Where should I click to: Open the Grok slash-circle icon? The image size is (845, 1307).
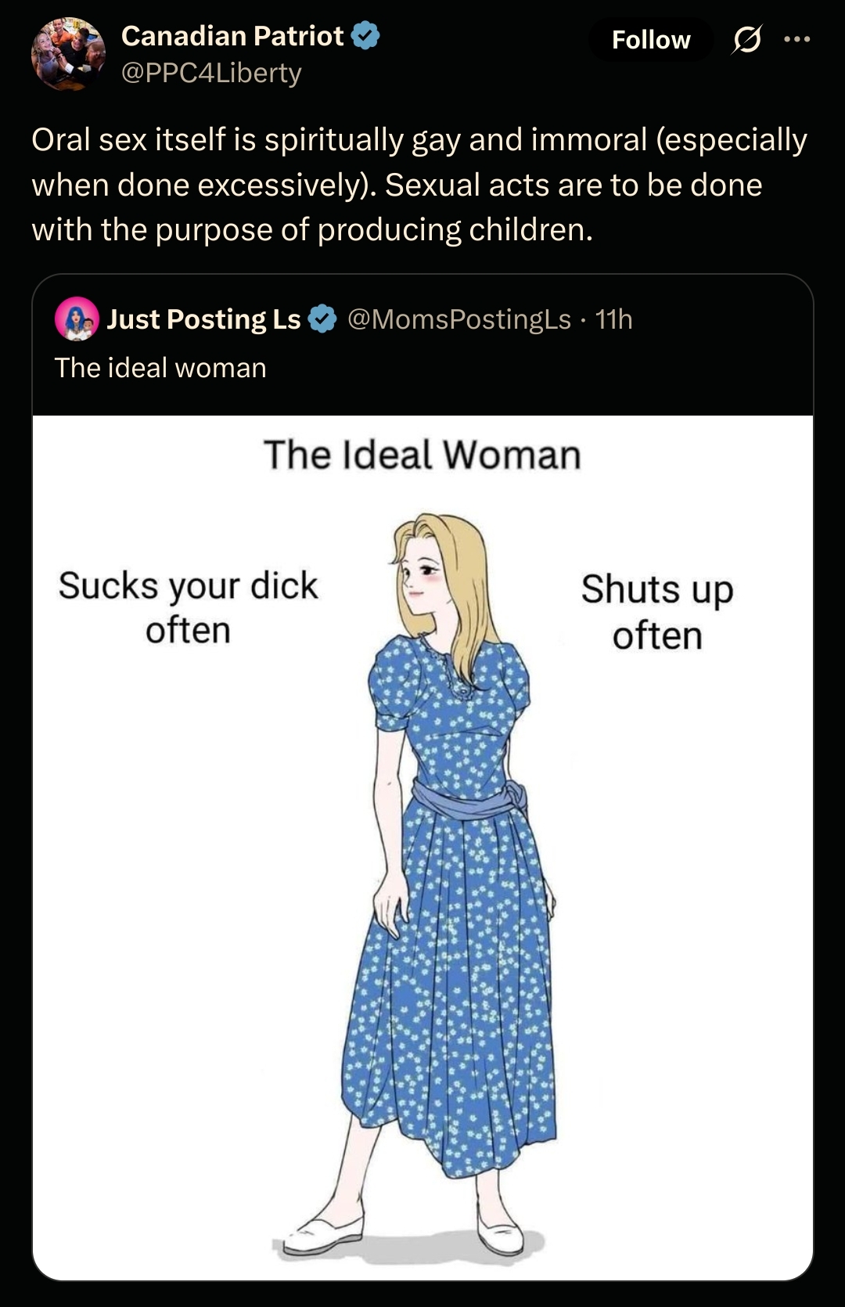746,39
